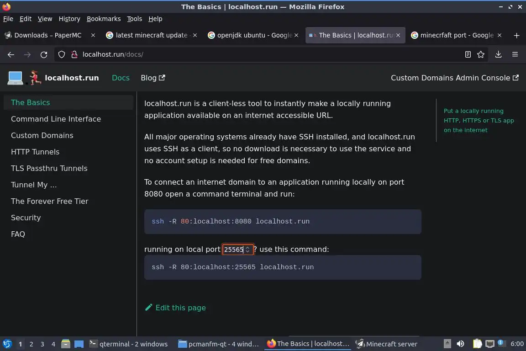Click the blue desktop icon in taskbar

(79, 344)
